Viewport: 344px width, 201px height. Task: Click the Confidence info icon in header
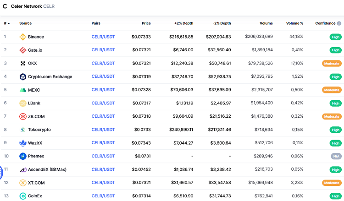tap(339, 23)
